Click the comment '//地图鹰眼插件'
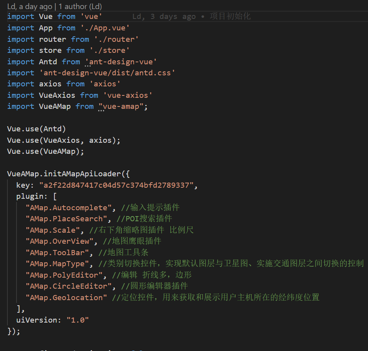The width and height of the screenshot is (368, 351). (132, 241)
